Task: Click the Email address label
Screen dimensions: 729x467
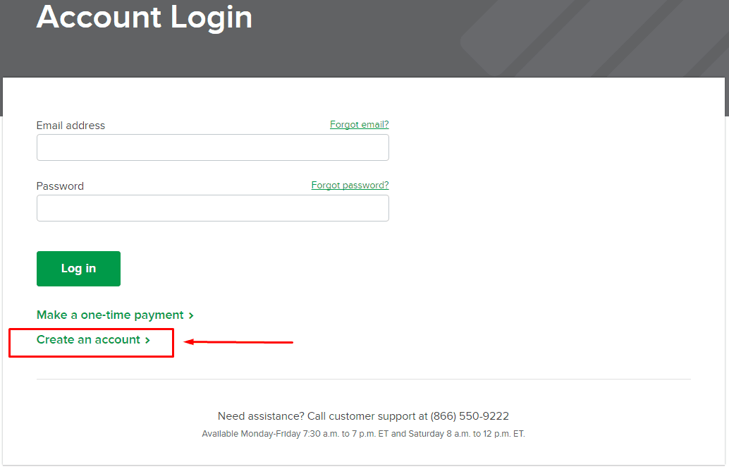Action: pos(71,125)
